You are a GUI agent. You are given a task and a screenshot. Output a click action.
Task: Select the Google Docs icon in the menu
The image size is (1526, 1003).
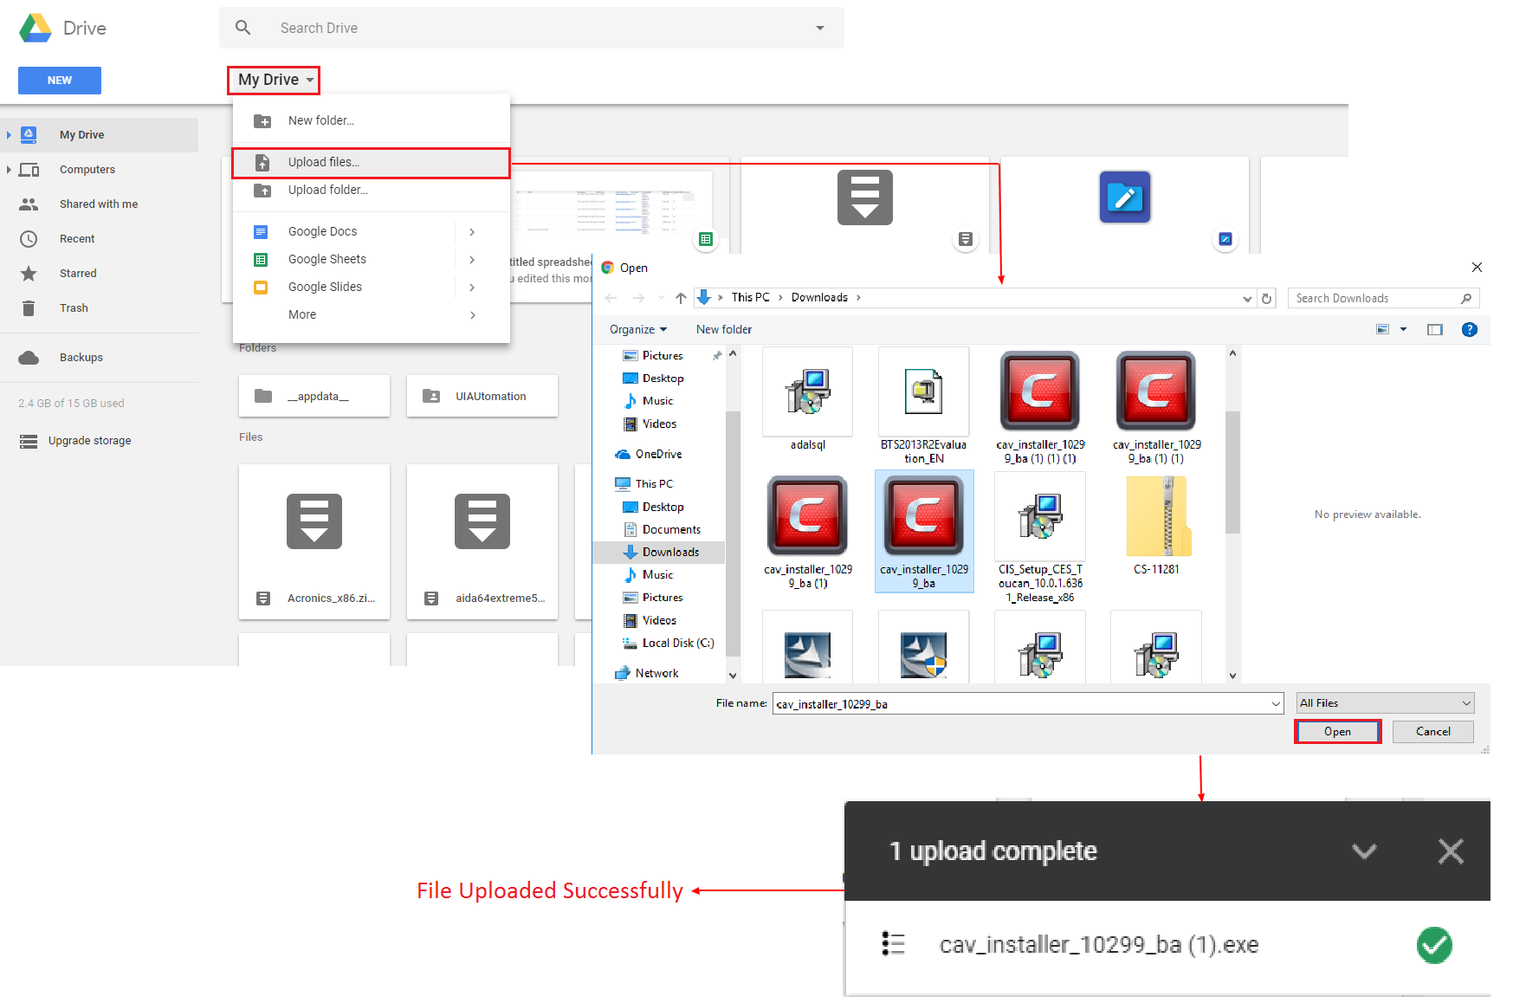261,231
